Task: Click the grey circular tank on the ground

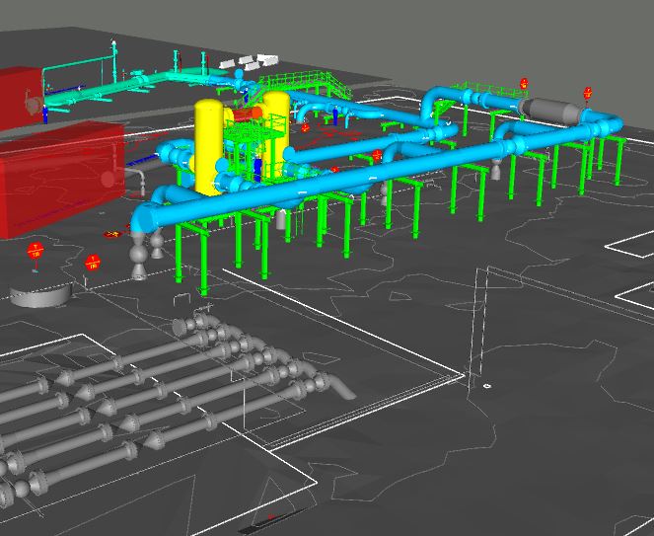Action: tap(40, 295)
